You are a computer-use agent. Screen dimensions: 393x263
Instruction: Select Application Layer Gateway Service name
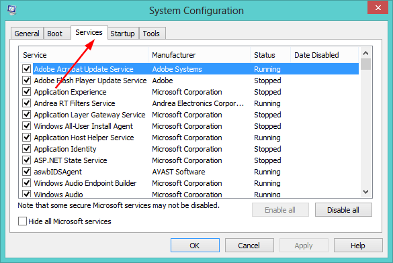pyautogui.click(x=89, y=115)
